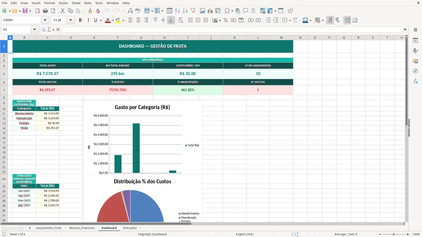Viewport: 422px width, 237px height.
Task: Toggle Center Horizontally alignment
Action: pyautogui.click(x=138, y=20)
